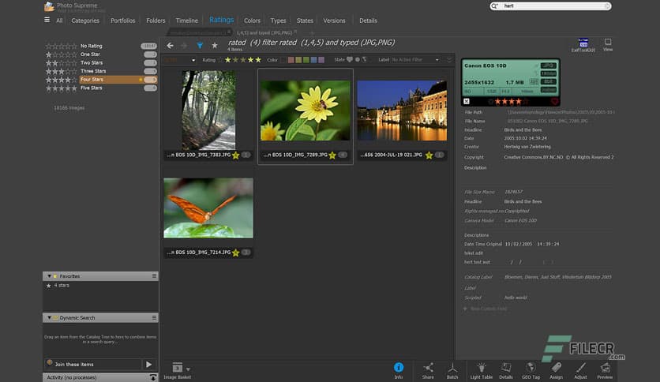Switch to the Colors tab
The image size is (660, 382).
[252, 21]
